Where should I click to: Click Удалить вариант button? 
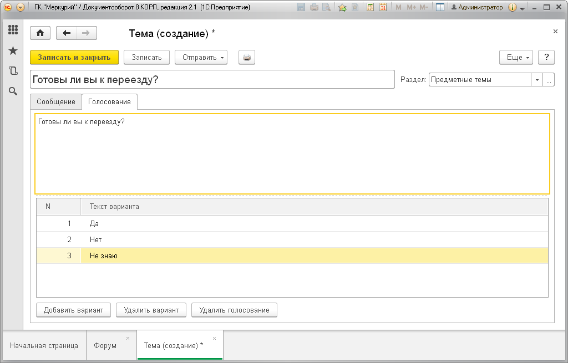(151, 310)
